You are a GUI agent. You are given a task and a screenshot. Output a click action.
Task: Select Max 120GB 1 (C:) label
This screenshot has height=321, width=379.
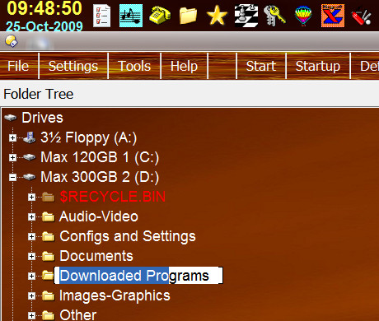click(x=100, y=157)
